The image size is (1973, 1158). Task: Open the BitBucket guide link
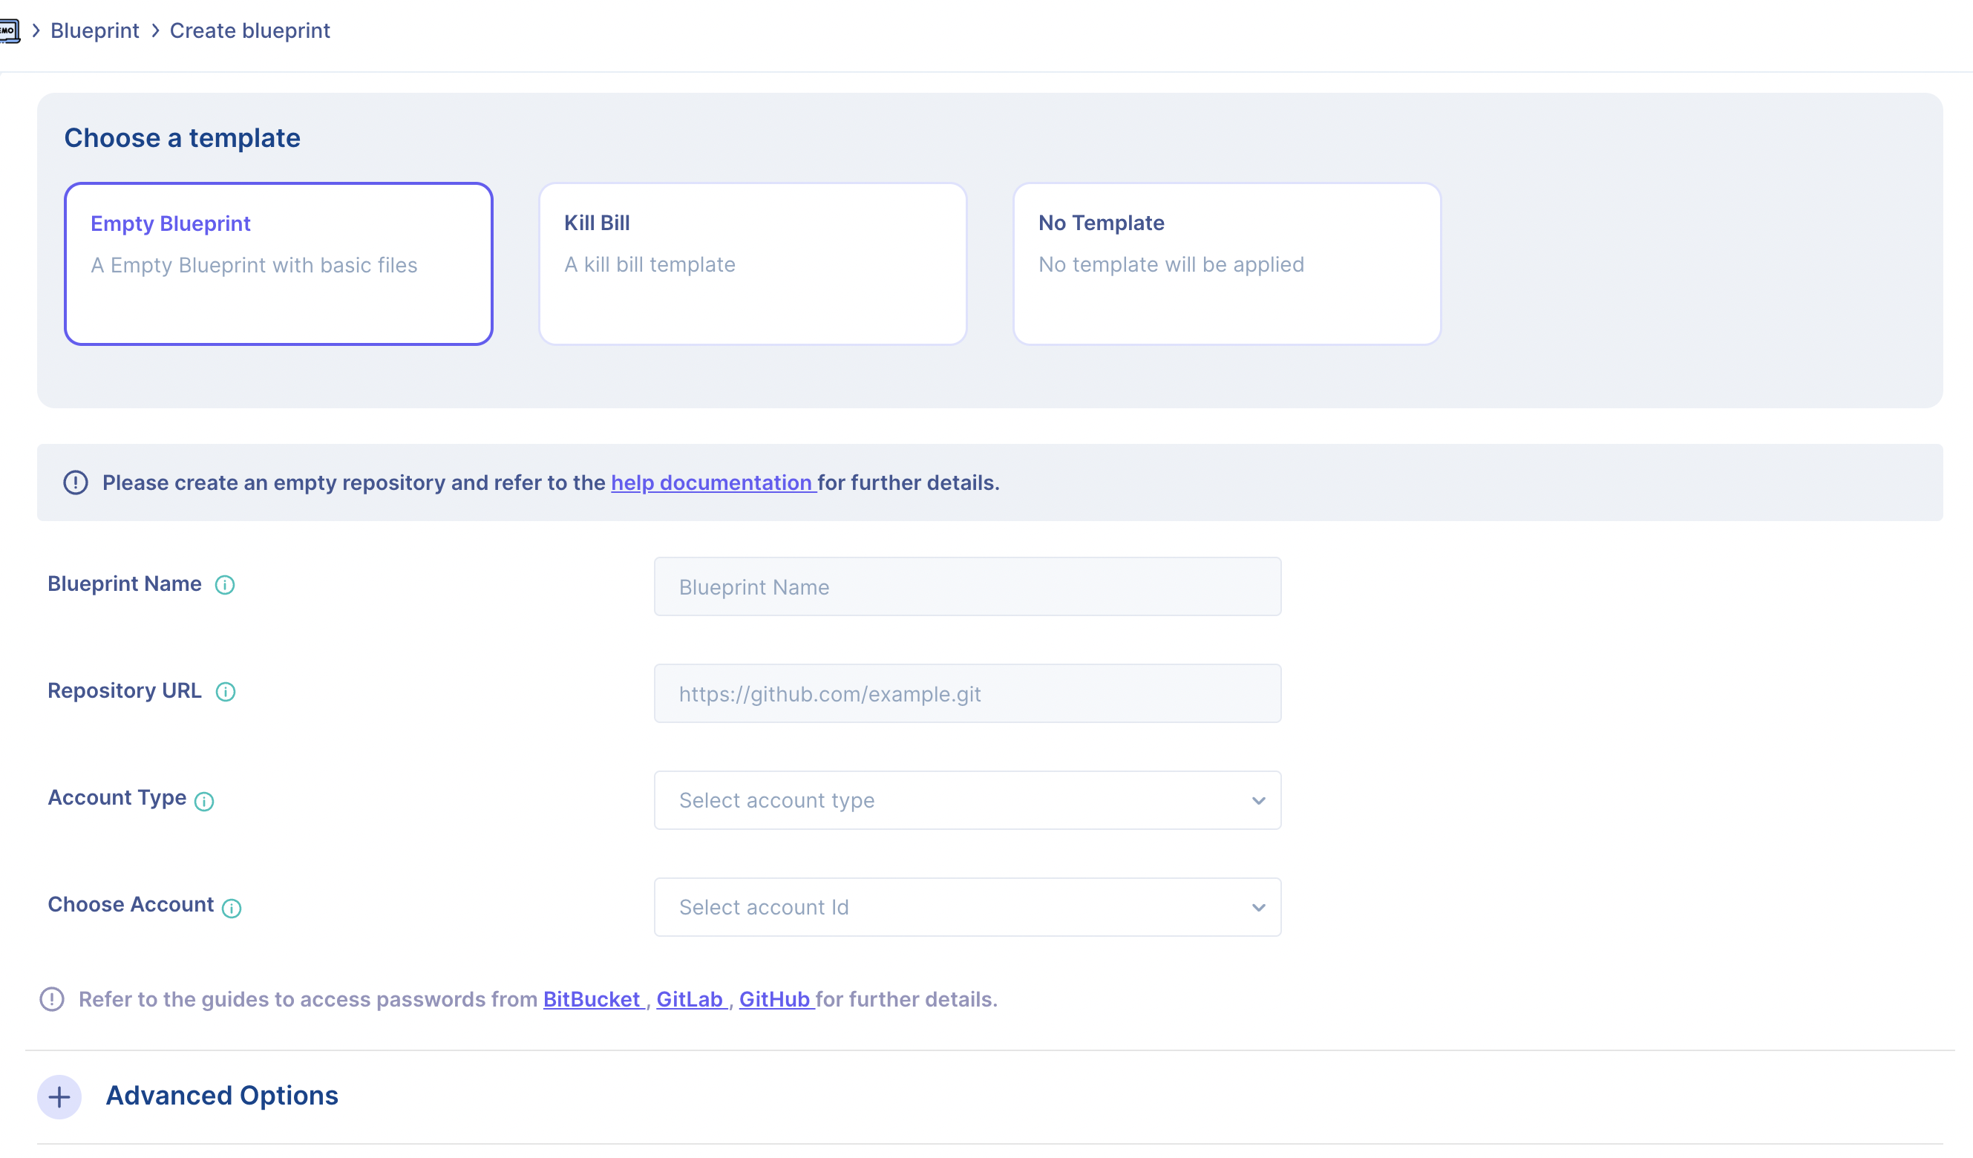[592, 999]
